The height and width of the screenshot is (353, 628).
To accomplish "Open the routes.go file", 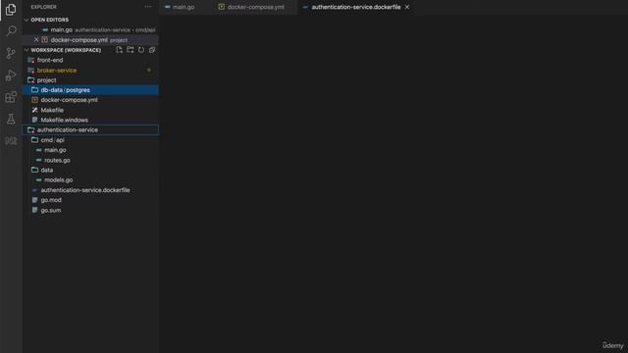I will tap(90, 160).
